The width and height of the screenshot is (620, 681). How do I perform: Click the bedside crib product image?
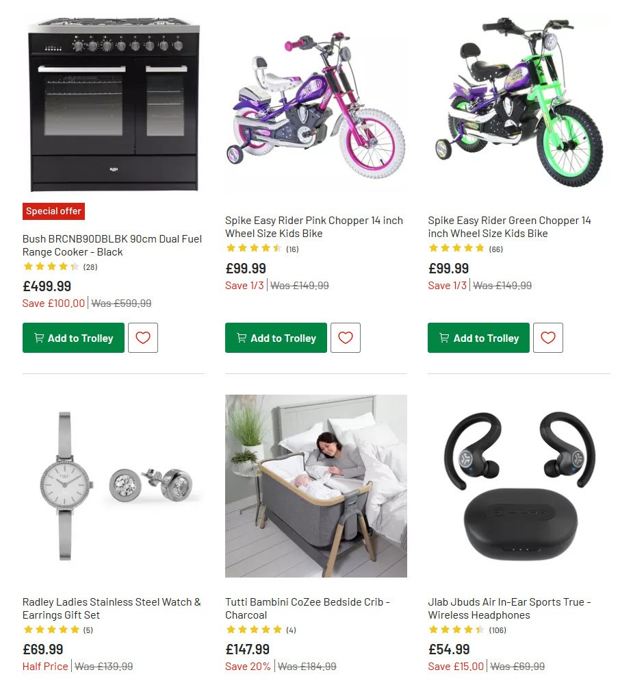coord(315,486)
